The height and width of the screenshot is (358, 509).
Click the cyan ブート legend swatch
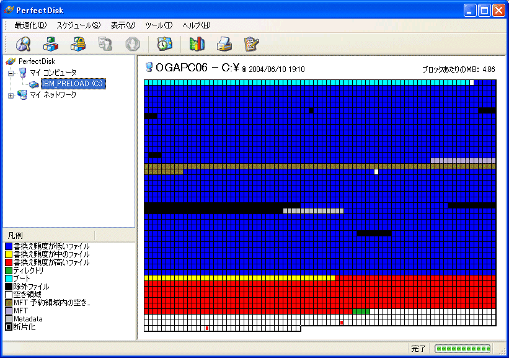9,279
